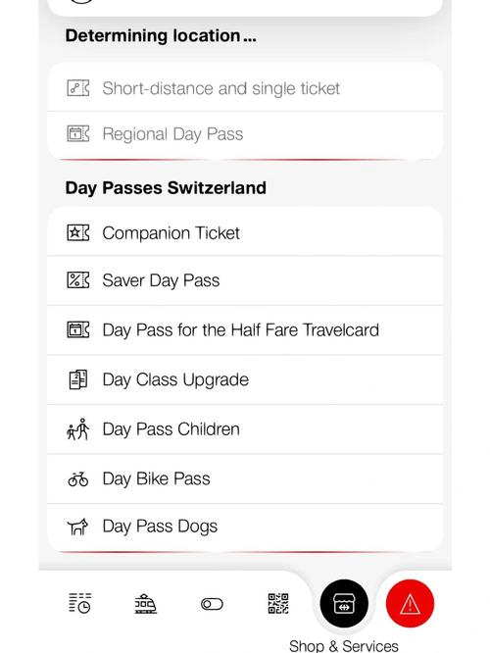Image resolution: width=490 pixels, height=653 pixels.
Task: Open the train trips icon in bottom bar
Action: coord(145,603)
